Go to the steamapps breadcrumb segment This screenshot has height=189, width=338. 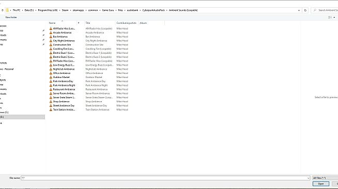tap(78, 10)
